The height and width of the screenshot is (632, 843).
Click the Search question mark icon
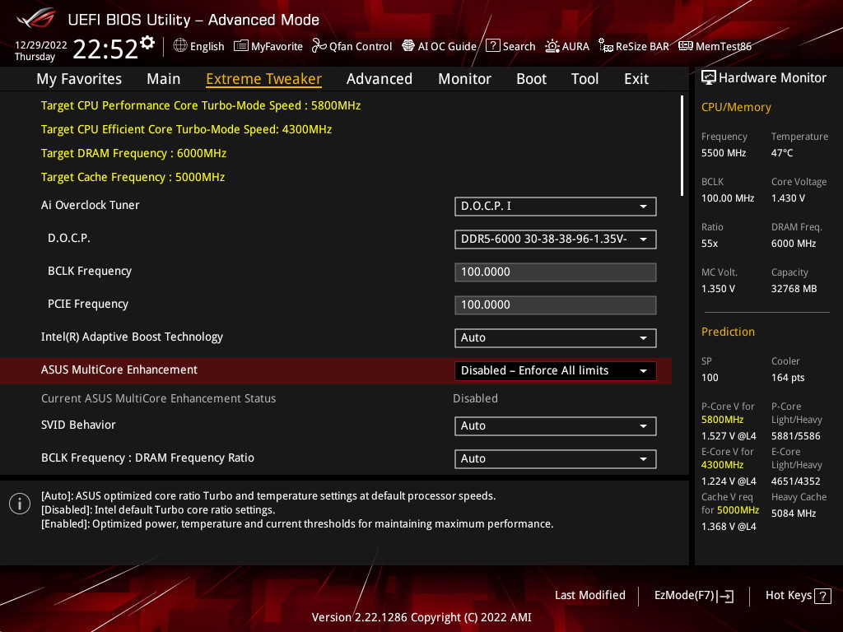pos(492,46)
